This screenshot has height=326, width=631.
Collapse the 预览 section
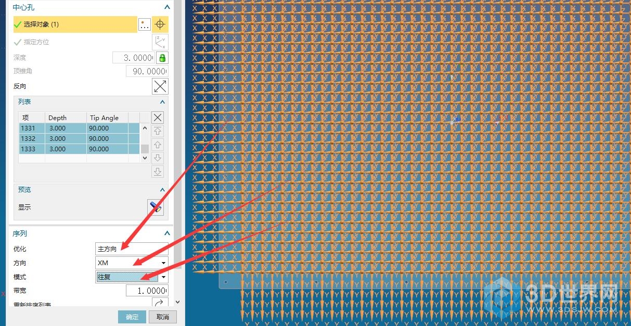point(162,190)
